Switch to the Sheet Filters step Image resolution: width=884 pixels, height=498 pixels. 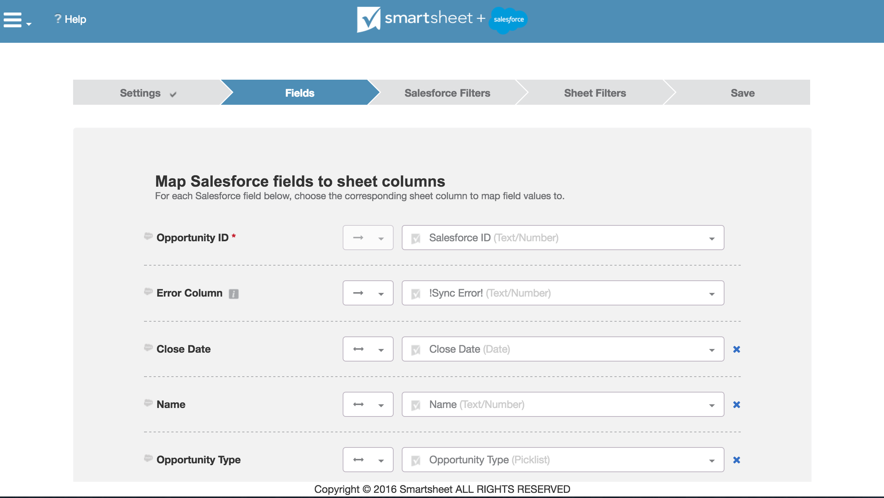click(x=595, y=93)
